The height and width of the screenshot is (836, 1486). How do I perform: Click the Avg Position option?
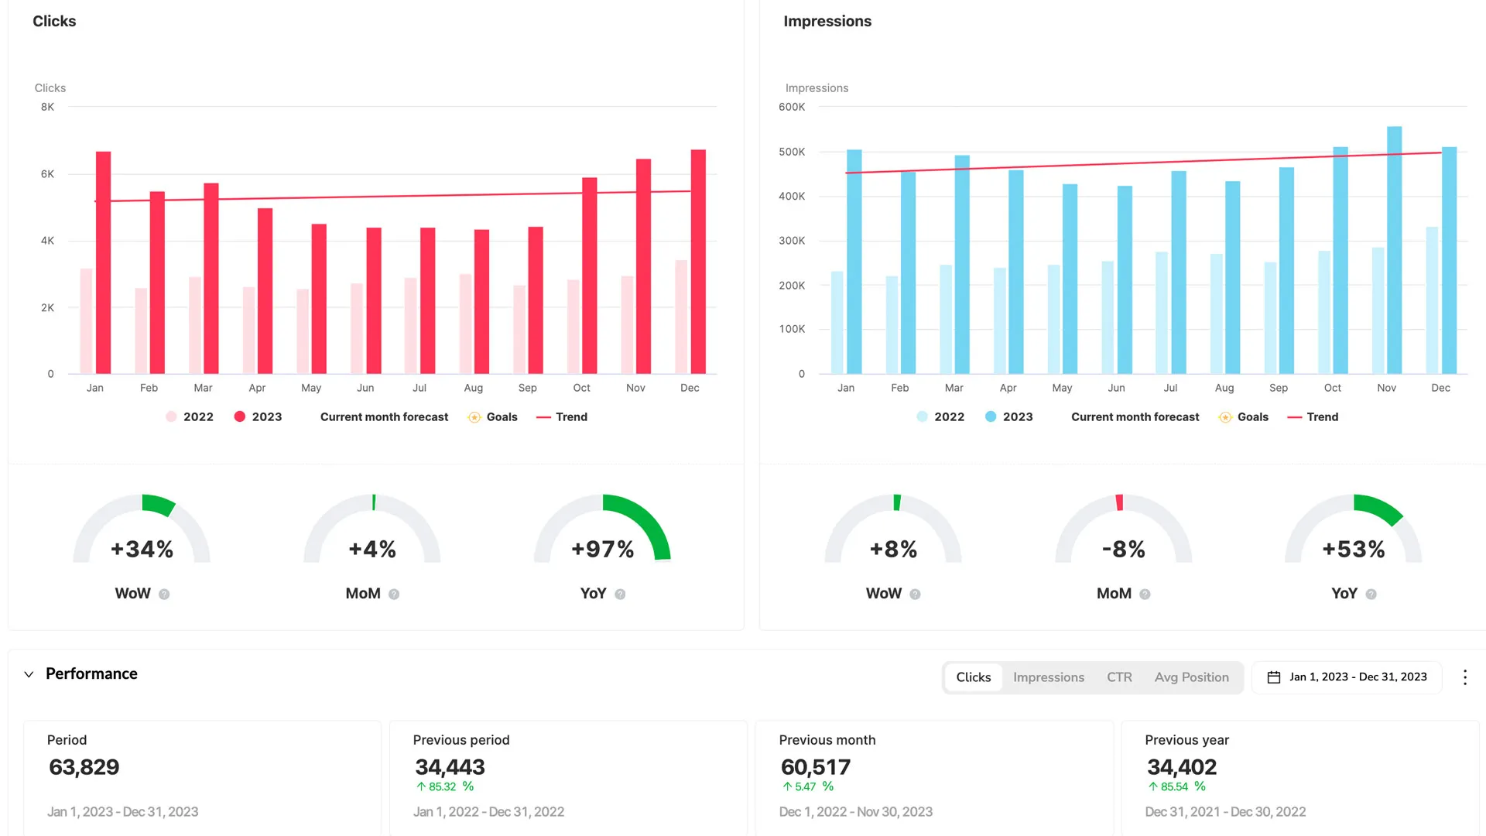(1192, 677)
